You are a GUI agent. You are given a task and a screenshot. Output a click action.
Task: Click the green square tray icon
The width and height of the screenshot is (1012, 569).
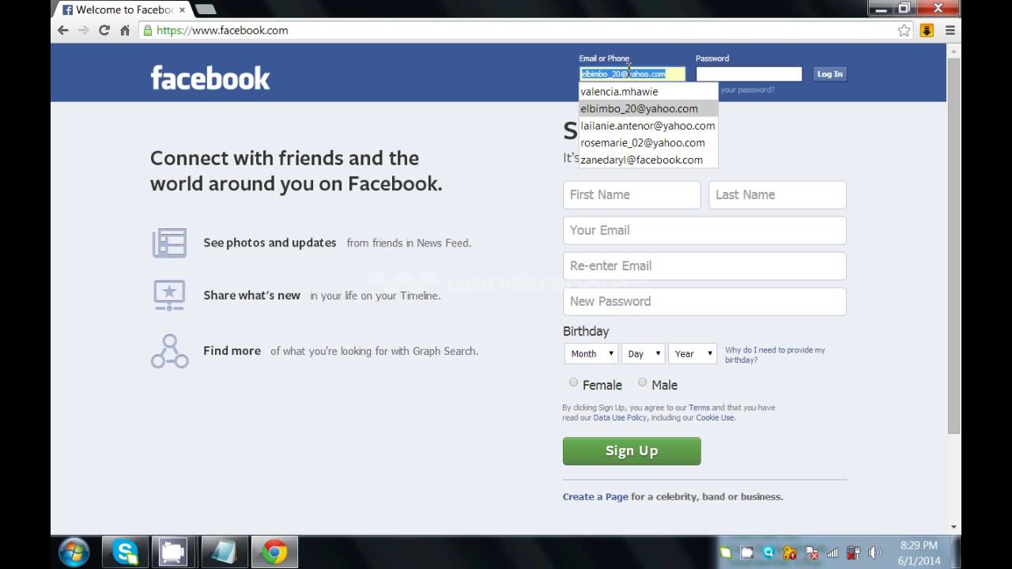click(726, 552)
